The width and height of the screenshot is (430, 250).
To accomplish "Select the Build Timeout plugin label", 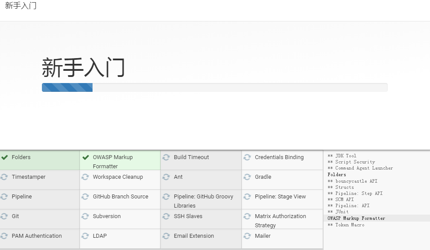I will click(x=191, y=157).
